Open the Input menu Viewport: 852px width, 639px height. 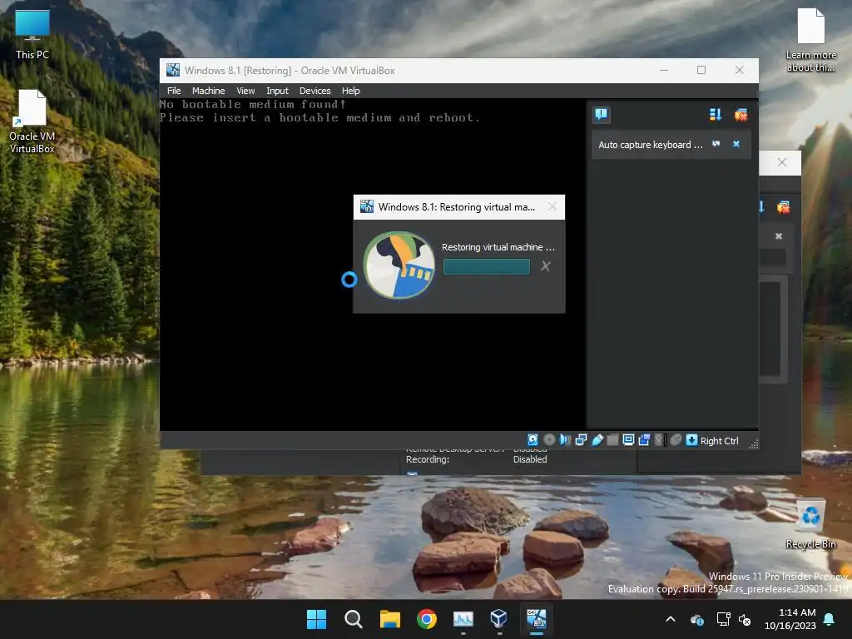(x=277, y=91)
